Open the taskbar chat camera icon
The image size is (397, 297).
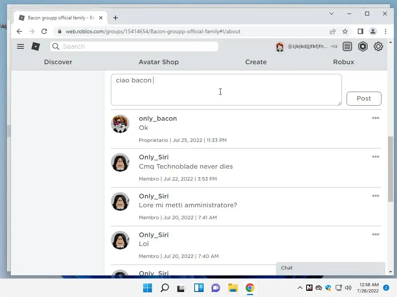tap(216, 288)
